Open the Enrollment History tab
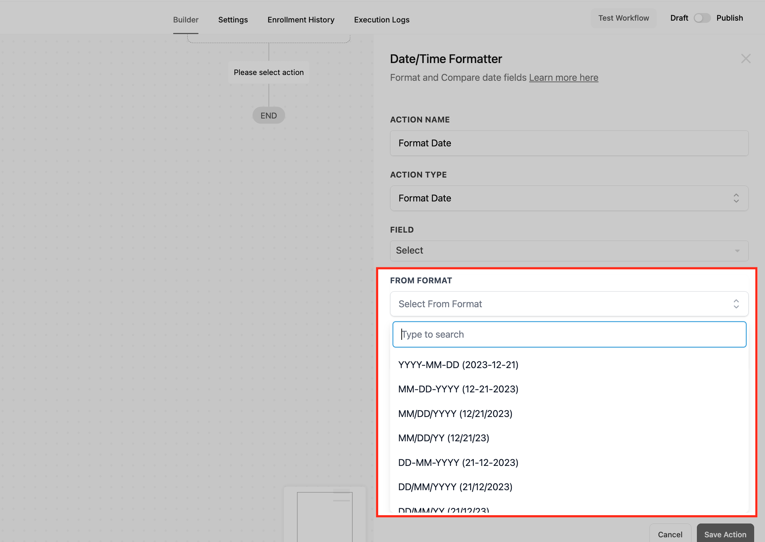 [301, 20]
